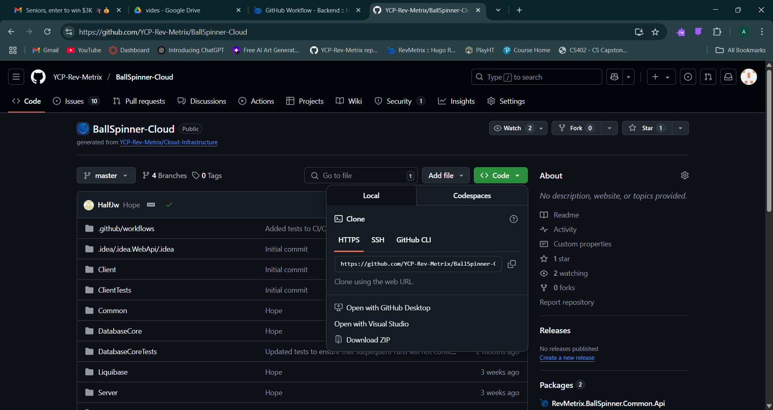
Task: Open the Security tab
Action: coord(400,101)
